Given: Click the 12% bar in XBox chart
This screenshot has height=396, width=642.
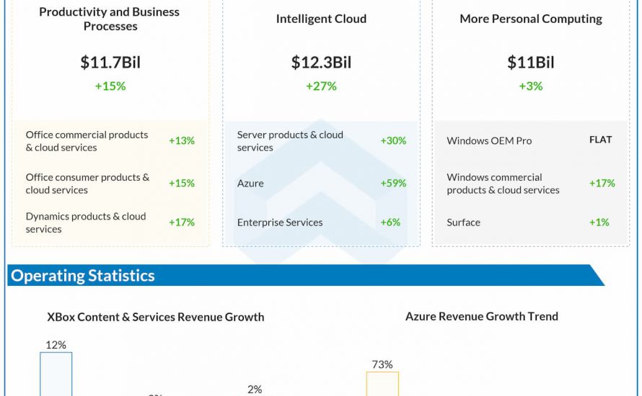Looking at the screenshot, I should [x=56, y=374].
